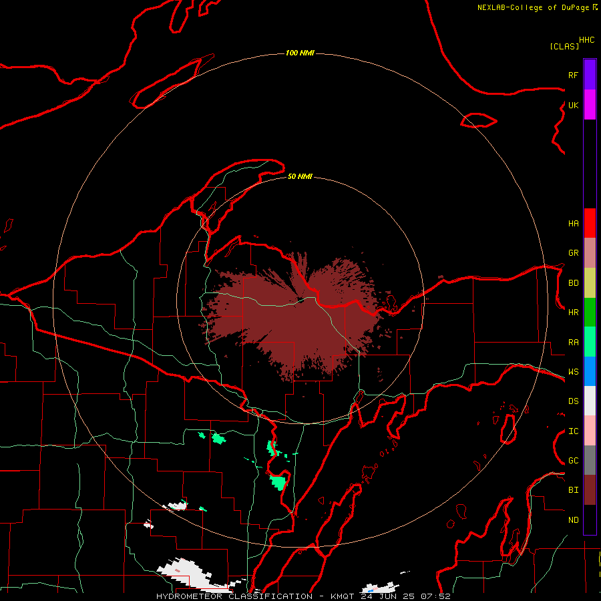This screenshot has width=601, height=601.
Task: Click the "BD" legend label
Action: [x=573, y=283]
